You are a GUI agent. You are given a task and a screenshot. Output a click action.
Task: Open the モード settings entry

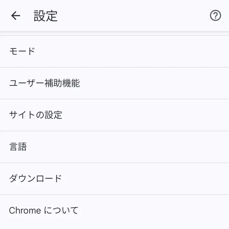click(x=22, y=51)
